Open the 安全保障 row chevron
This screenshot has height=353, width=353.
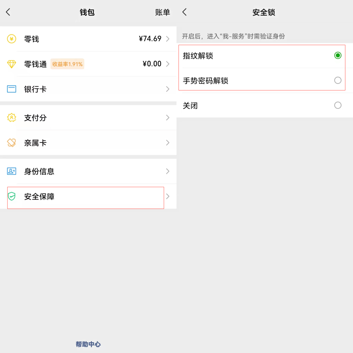tap(168, 196)
